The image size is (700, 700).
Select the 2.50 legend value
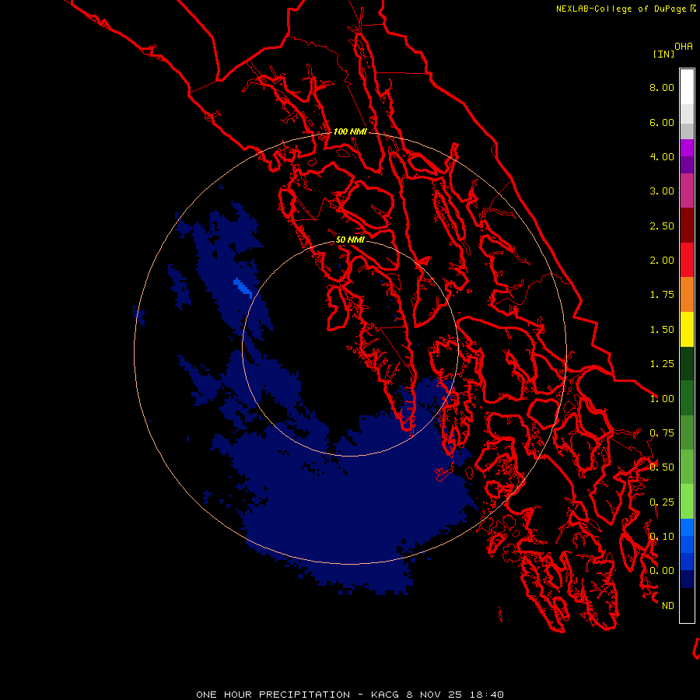(662, 226)
